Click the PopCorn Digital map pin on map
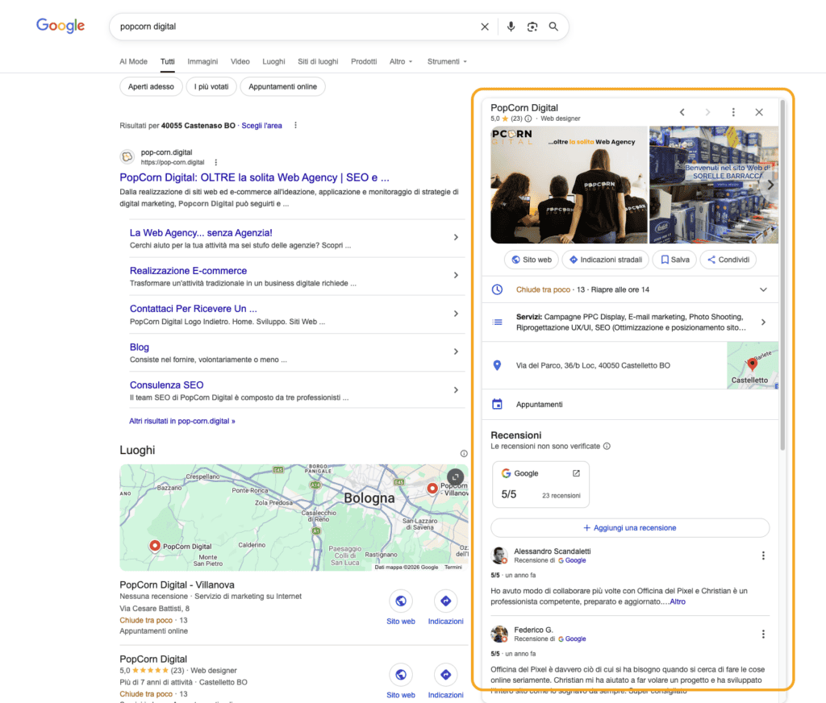 tap(154, 546)
